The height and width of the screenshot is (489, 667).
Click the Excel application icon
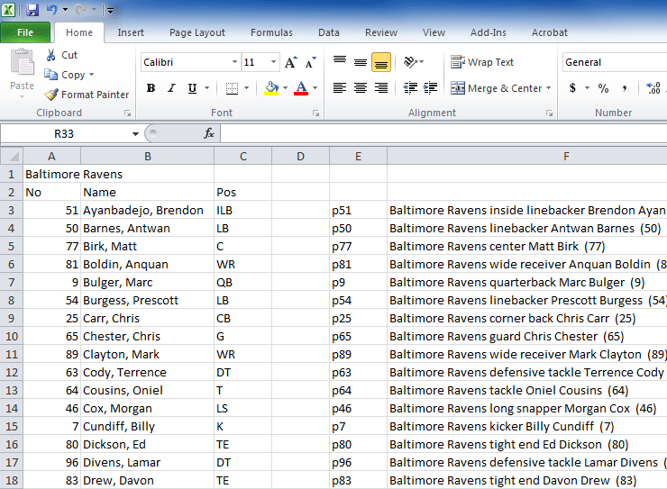[8, 9]
